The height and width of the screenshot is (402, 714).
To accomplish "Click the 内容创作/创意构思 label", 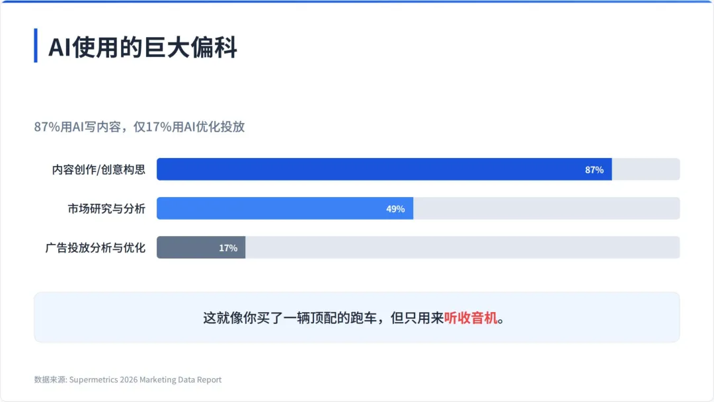I will coord(99,169).
